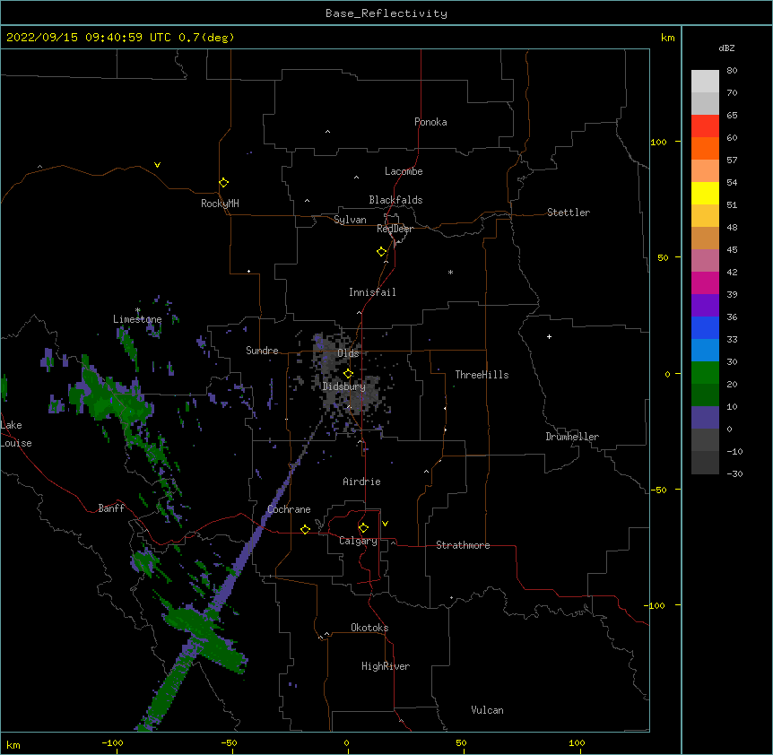Click the Calgary label
The image size is (773, 755).
(358, 541)
